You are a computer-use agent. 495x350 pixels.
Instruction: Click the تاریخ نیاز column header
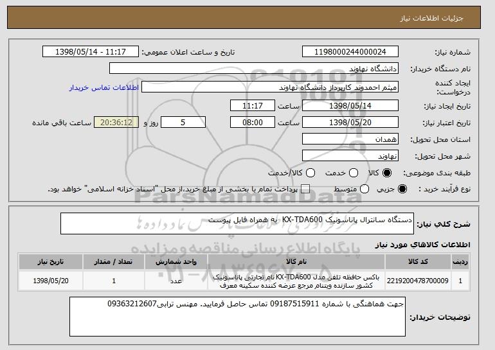(51, 262)
